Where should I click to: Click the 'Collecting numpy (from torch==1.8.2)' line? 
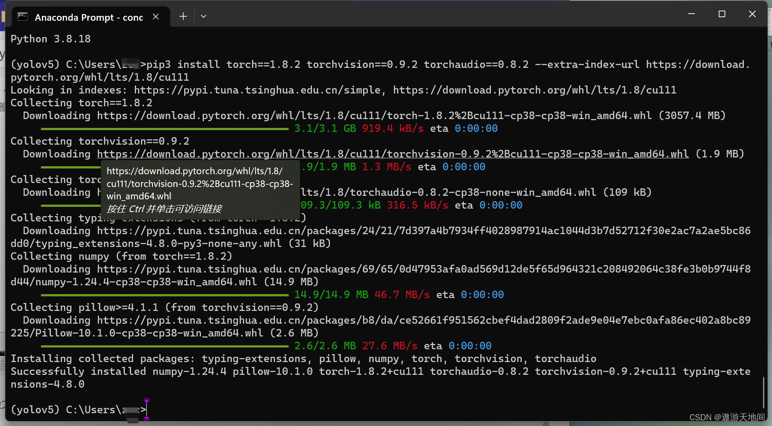pos(121,256)
